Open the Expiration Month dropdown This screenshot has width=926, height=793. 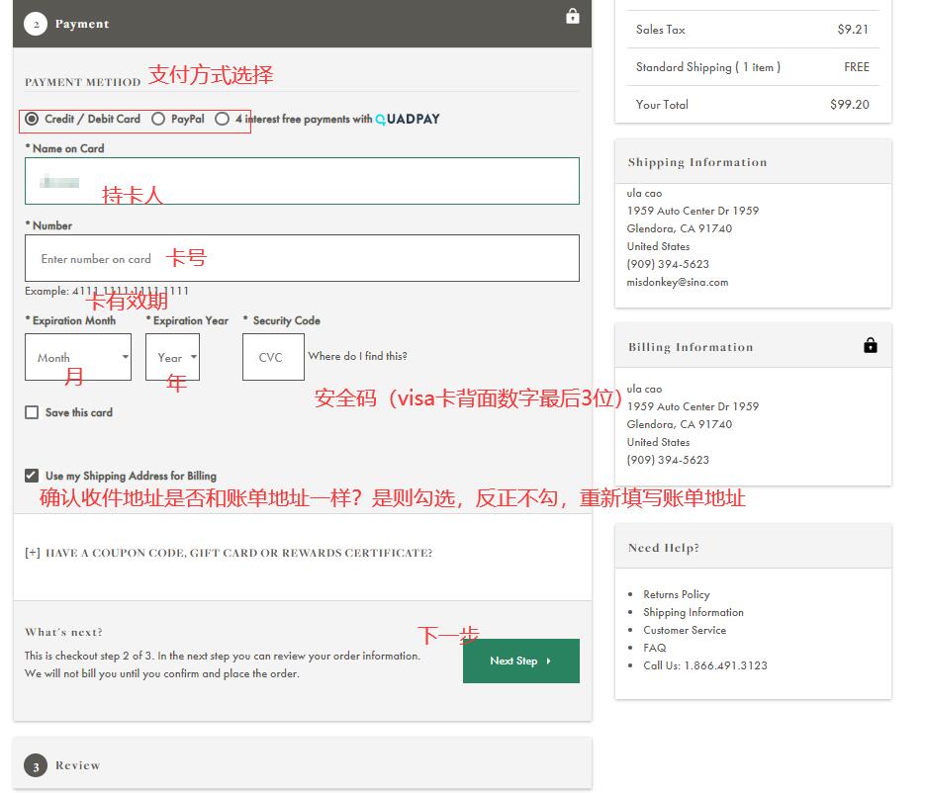[78, 358]
